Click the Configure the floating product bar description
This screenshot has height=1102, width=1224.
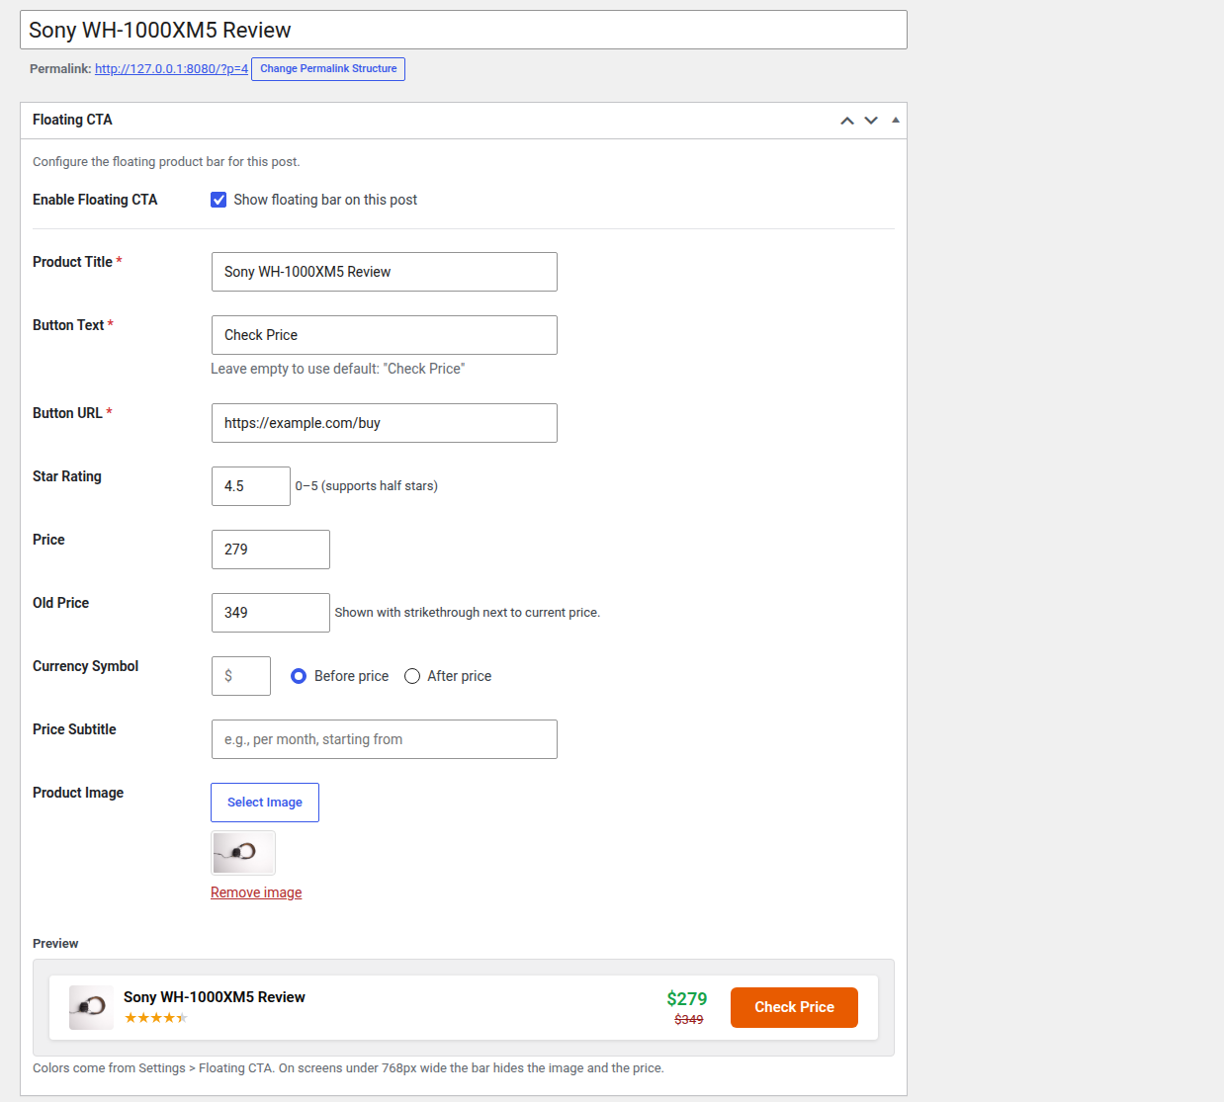point(166,162)
